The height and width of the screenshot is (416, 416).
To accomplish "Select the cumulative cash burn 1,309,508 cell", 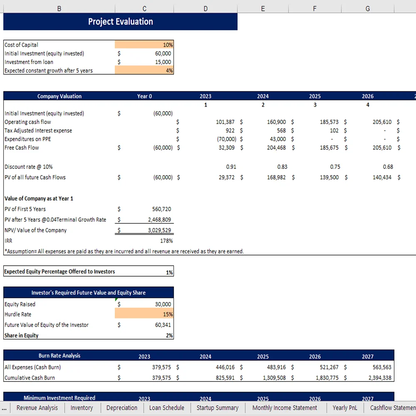I will coord(263,378).
